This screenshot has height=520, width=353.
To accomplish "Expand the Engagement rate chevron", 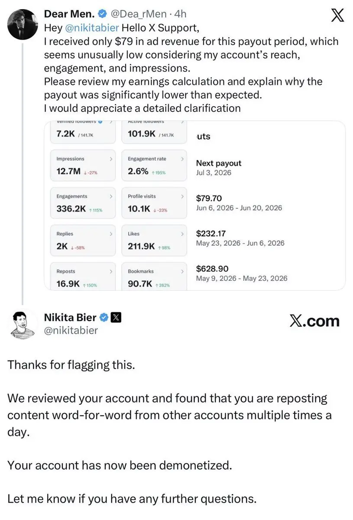I will (x=182, y=159).
